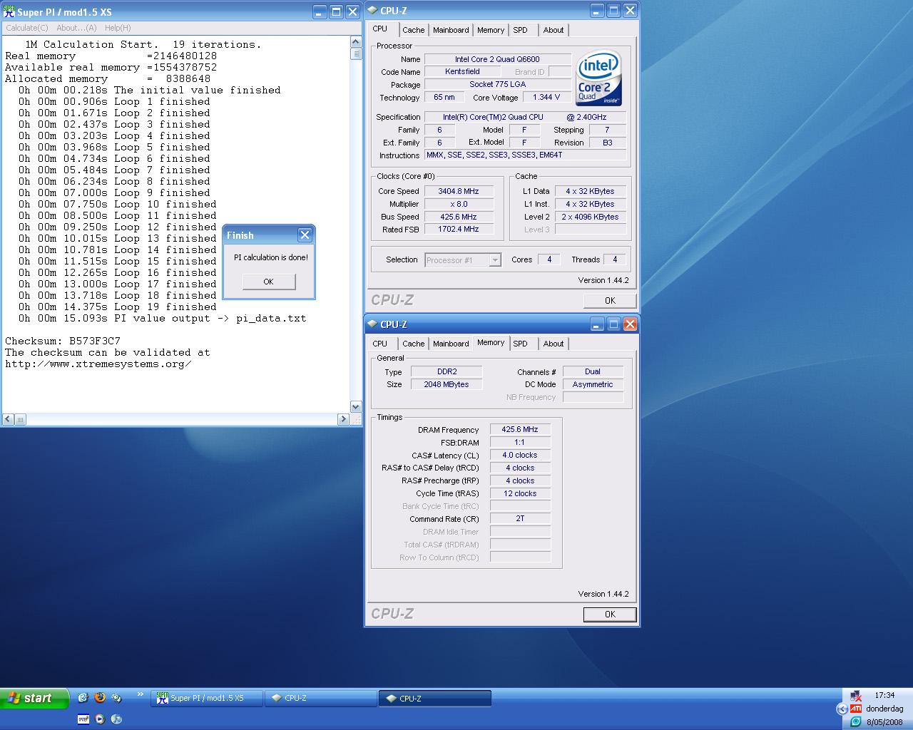This screenshot has width=913, height=730.
Task: Minimize the Super PI window
Action: [320, 12]
